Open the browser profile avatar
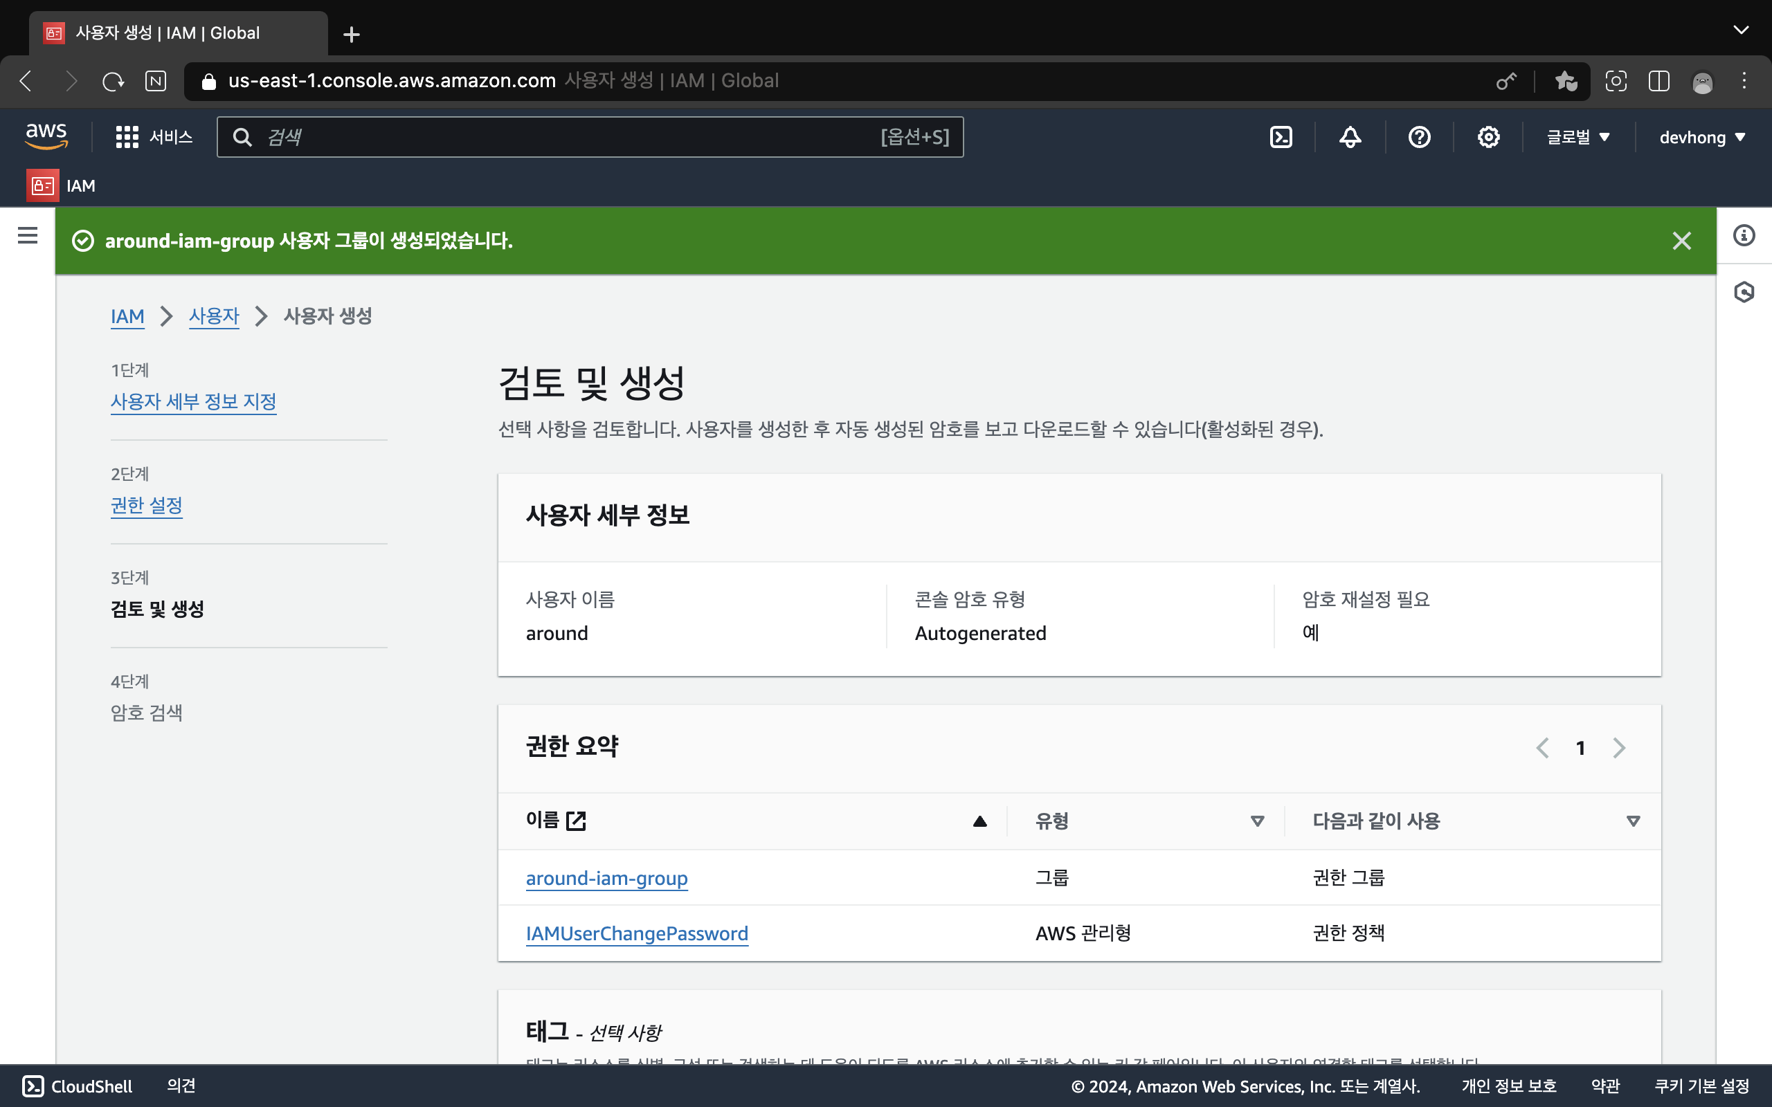 [1703, 81]
